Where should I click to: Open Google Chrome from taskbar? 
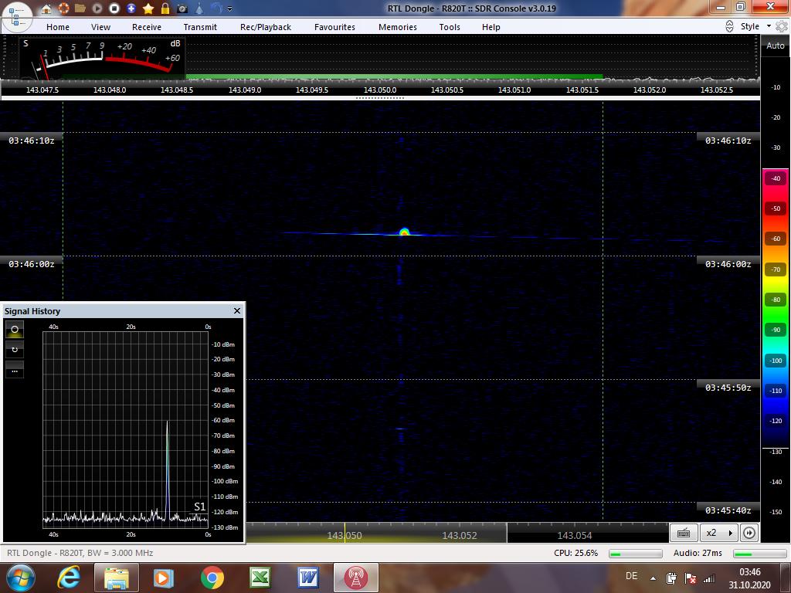pos(212,578)
